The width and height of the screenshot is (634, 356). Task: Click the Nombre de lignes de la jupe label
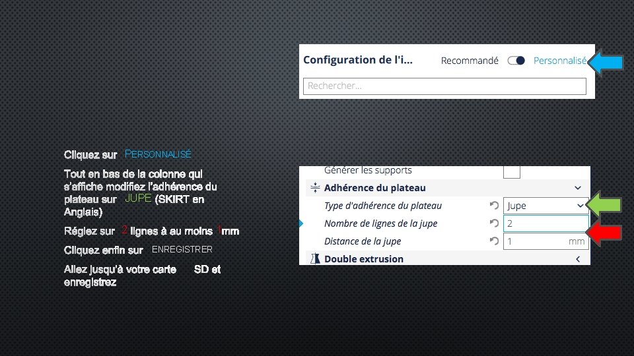(380, 223)
